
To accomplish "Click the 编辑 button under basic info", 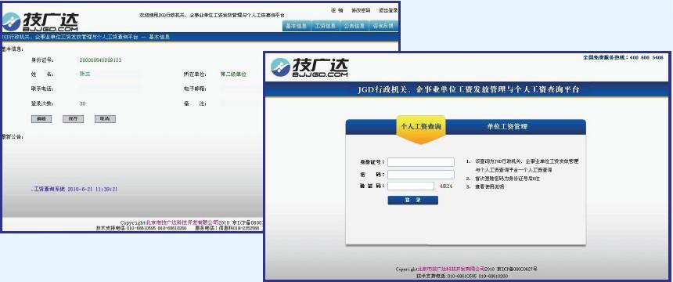I will (x=41, y=119).
